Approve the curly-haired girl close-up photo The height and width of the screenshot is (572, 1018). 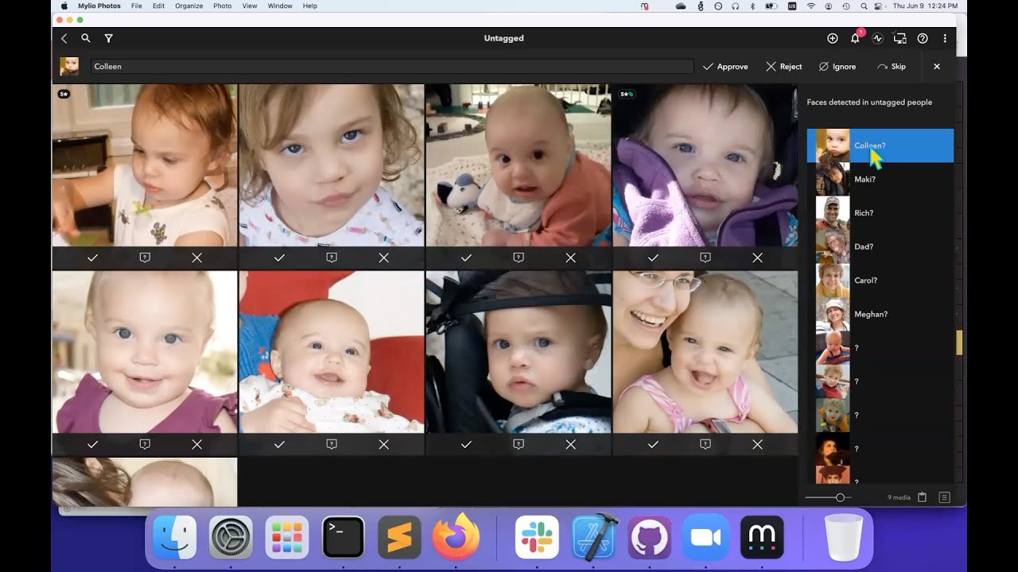tap(279, 257)
